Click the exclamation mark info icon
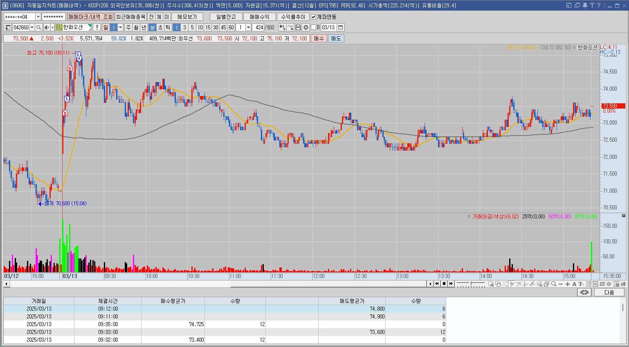 coord(97,27)
